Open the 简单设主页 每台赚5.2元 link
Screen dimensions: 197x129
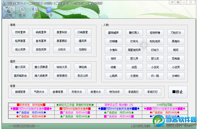point(119,105)
